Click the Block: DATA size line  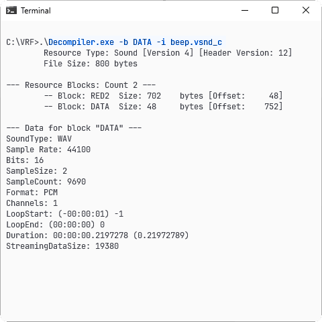click(163, 107)
